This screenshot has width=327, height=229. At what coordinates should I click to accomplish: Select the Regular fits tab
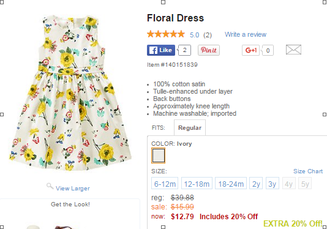[x=190, y=127]
